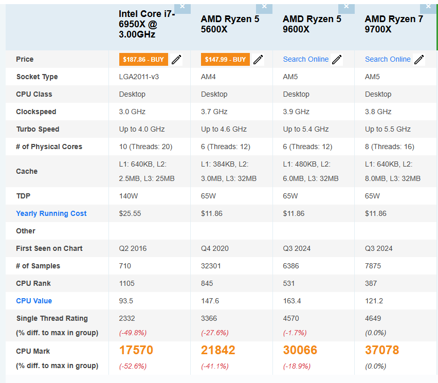This screenshot has width=438, height=383.
Task: Click the 7875 samples value
Action: pyautogui.click(x=373, y=266)
